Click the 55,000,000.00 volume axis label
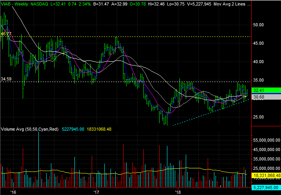This screenshot has width=281, height=195. click(x=266, y=140)
